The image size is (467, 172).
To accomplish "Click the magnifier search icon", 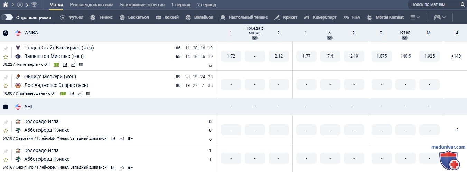I will coord(463,5).
